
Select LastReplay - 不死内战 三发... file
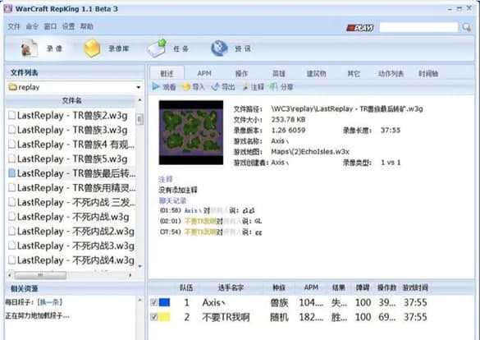(71, 202)
